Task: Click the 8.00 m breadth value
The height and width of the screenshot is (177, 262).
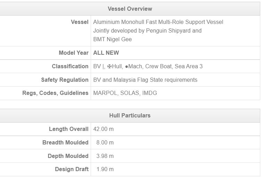Action: click(x=105, y=142)
